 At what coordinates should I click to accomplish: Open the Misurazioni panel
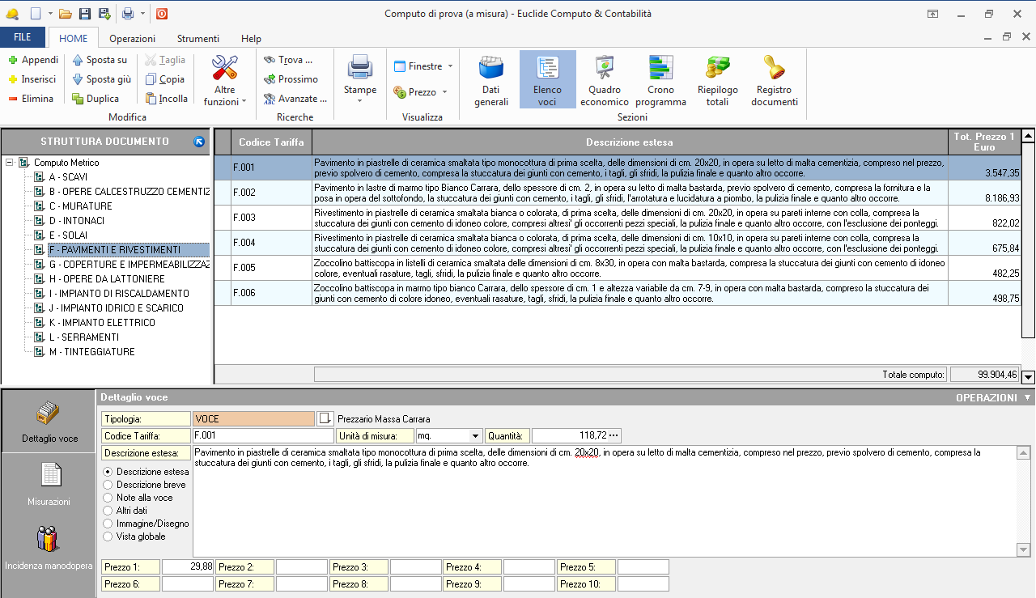tap(49, 483)
